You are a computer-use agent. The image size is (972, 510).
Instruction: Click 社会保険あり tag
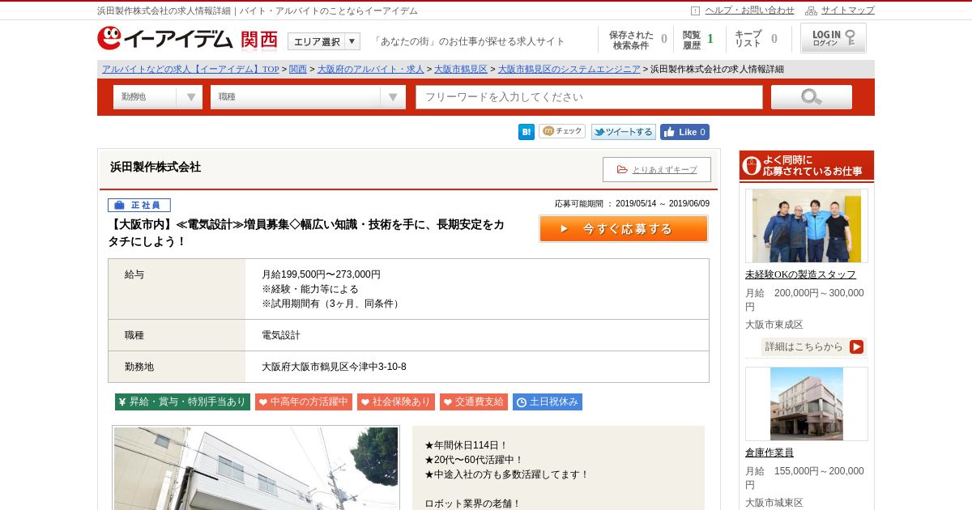click(x=396, y=402)
